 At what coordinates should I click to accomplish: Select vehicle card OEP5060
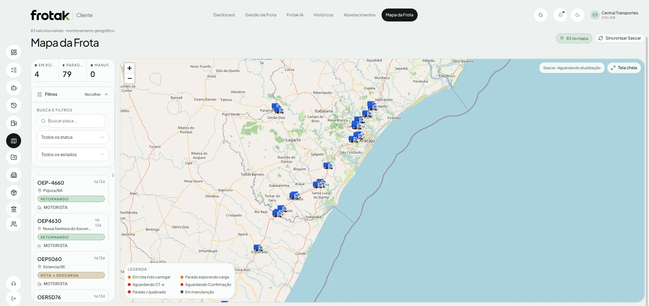click(x=71, y=269)
